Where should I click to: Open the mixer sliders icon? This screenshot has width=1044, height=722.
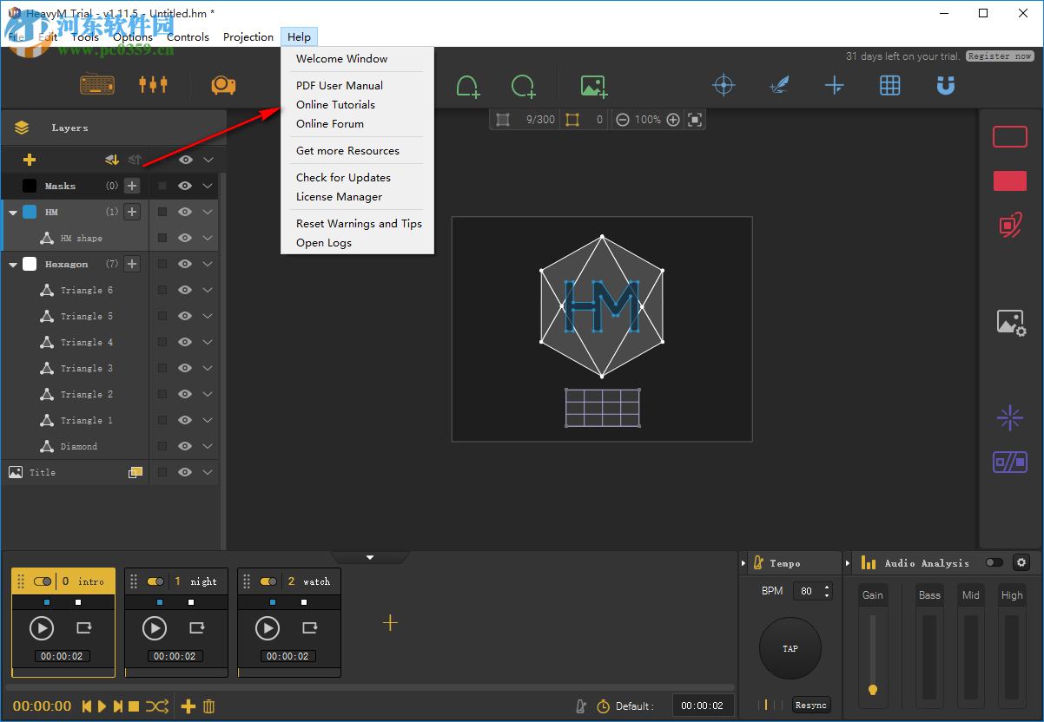(x=153, y=84)
